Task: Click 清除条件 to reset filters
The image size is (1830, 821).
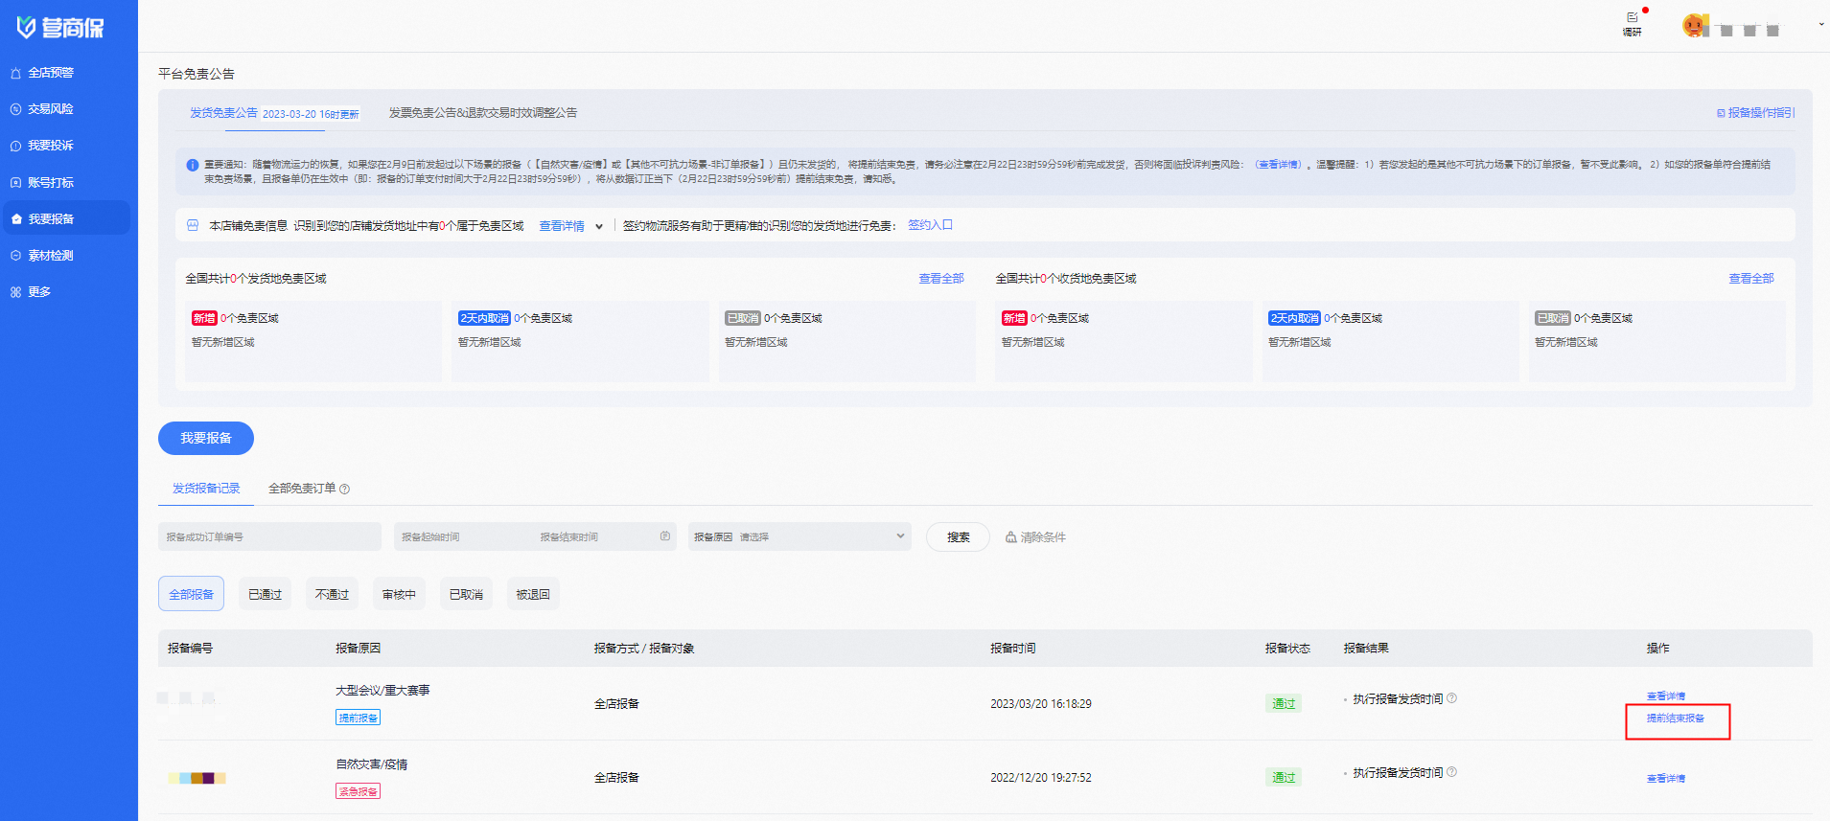Action: [1035, 537]
